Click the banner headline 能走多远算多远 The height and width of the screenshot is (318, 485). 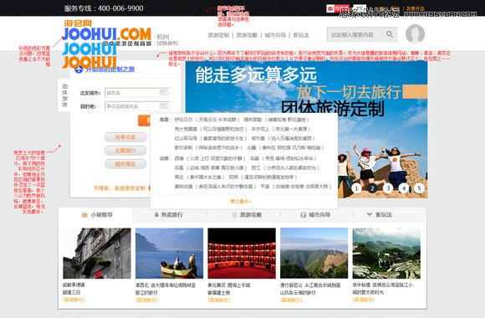pyautogui.click(x=256, y=75)
